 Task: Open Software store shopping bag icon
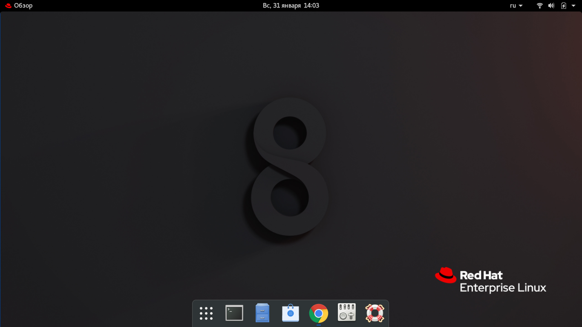coord(291,313)
